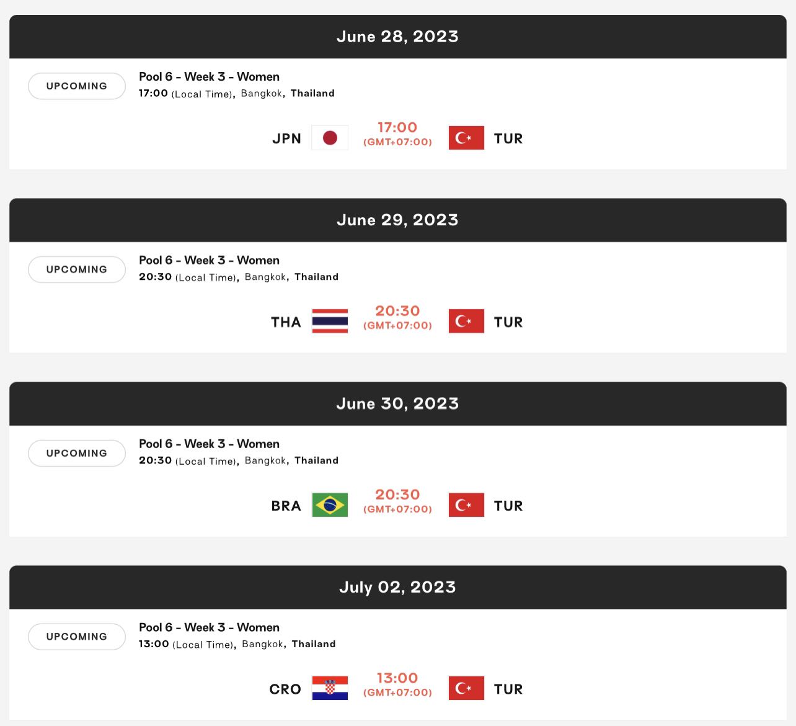Open the June 28, 2023 date header
The height and width of the screenshot is (726, 796).
(397, 37)
